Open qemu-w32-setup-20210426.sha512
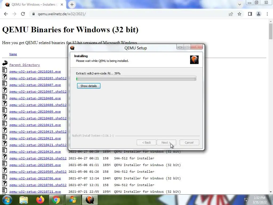The height and width of the screenshot is (205, 273). 38,158
